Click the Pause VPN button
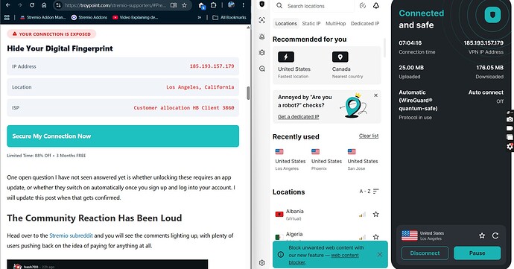This screenshot has width=514, height=269. 477,253
